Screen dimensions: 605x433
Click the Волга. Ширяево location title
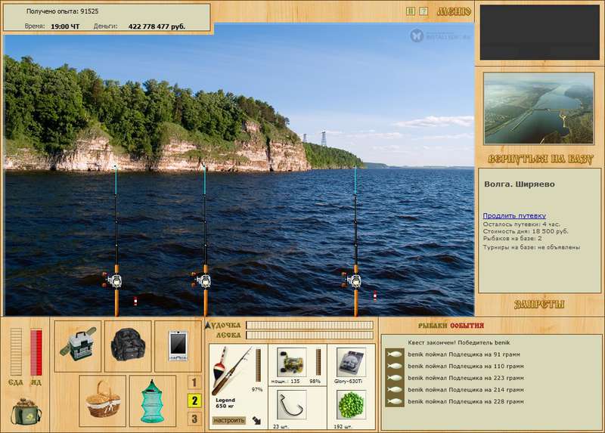pyautogui.click(x=520, y=184)
